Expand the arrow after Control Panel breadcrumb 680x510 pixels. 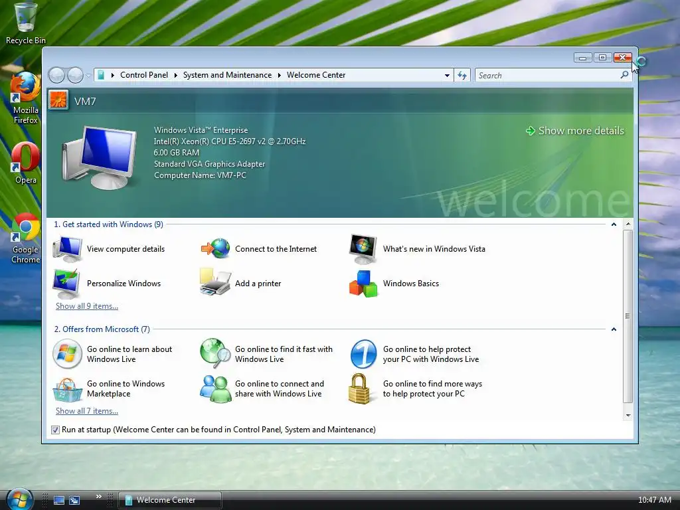click(x=175, y=76)
